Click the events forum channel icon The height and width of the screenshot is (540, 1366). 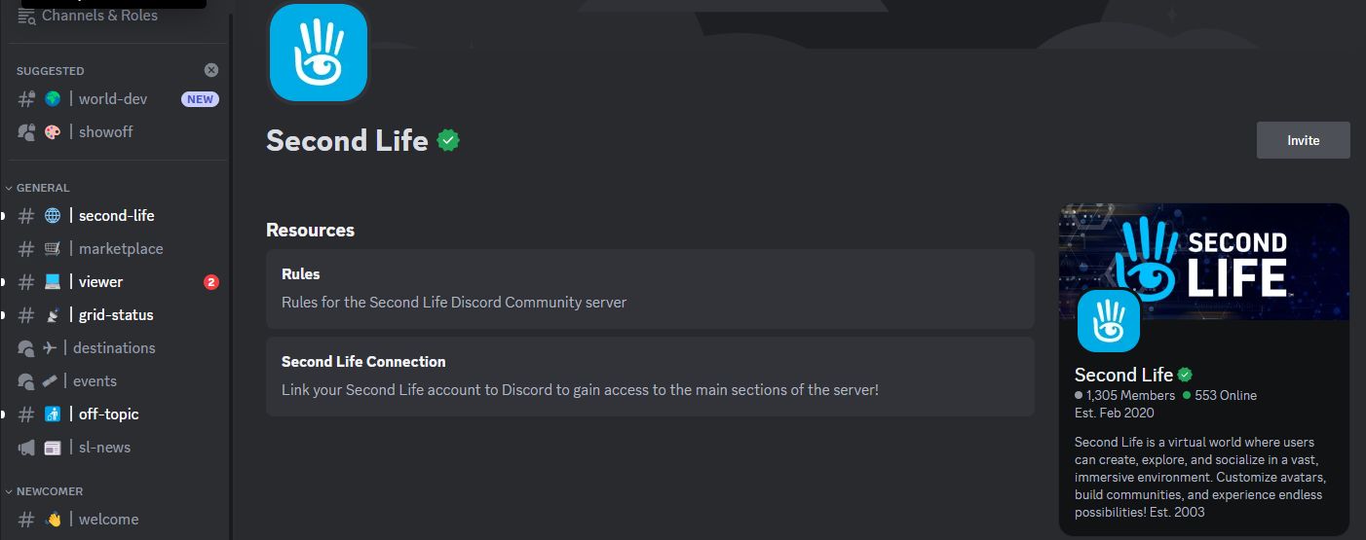pos(26,381)
